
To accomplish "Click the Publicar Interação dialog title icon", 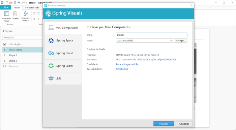I will tap(46, 5).
